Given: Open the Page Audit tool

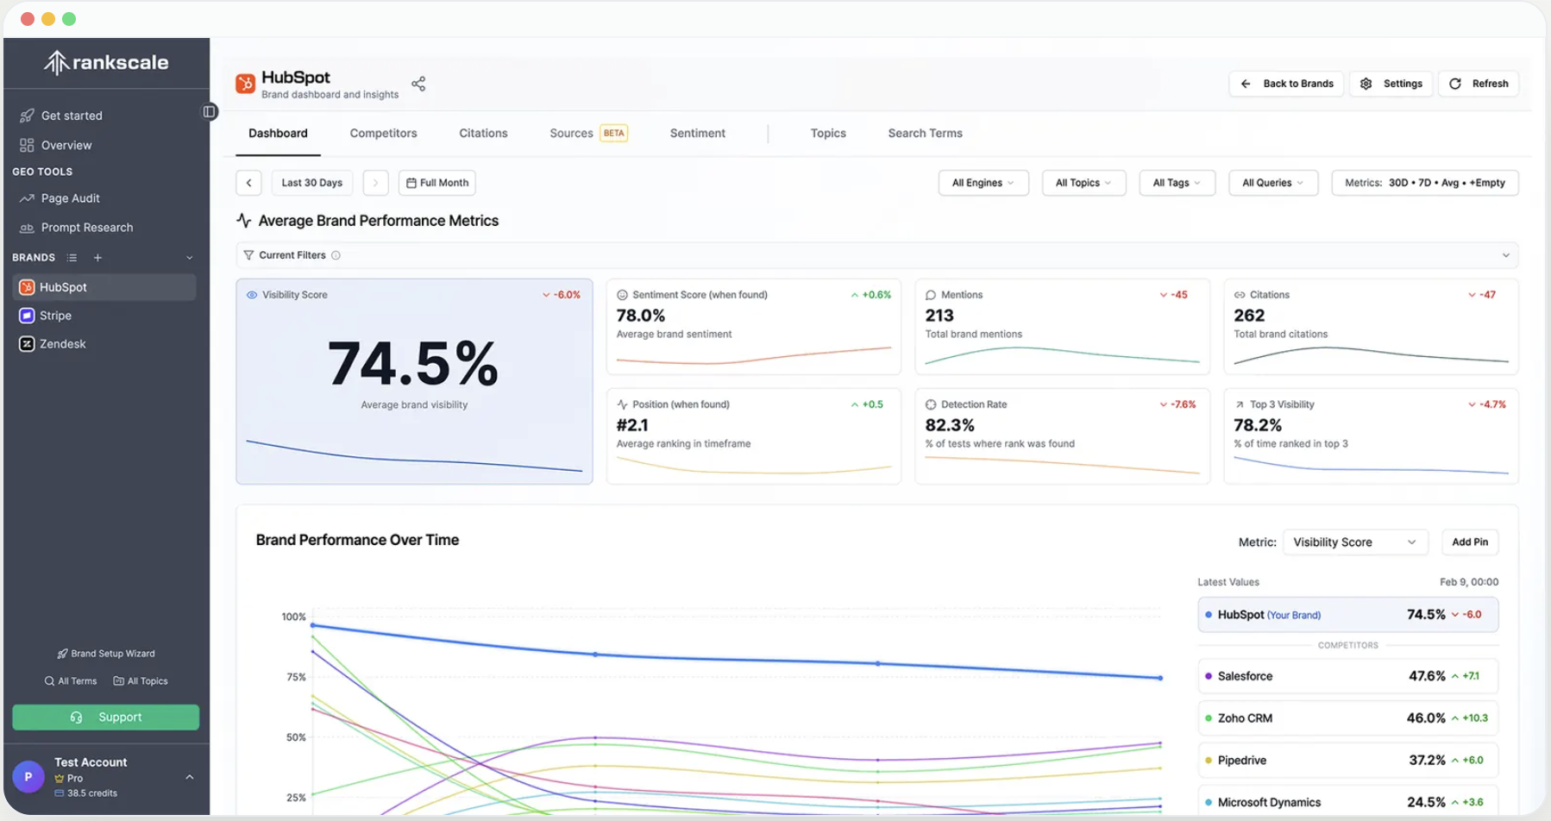Looking at the screenshot, I should pos(60,198).
